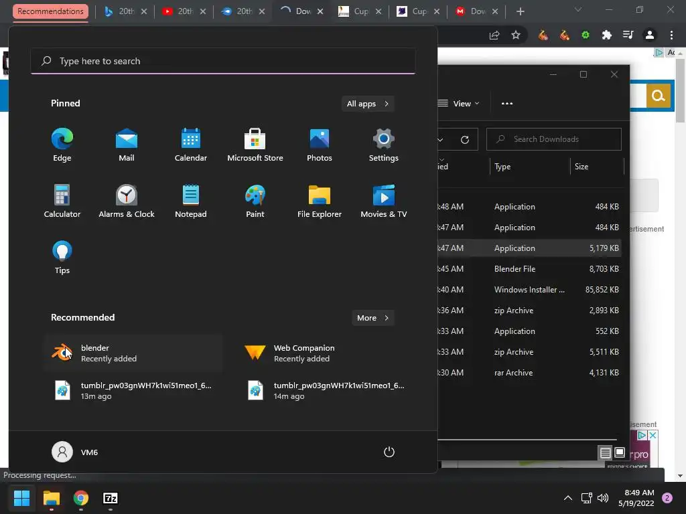686x514 pixels.
Task: Switch Explorer to details view layout
Action: [x=605, y=453]
